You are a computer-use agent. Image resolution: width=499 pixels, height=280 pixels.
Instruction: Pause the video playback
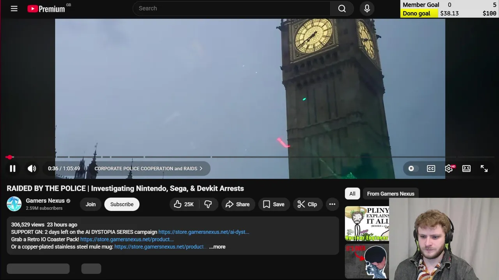[12, 168]
